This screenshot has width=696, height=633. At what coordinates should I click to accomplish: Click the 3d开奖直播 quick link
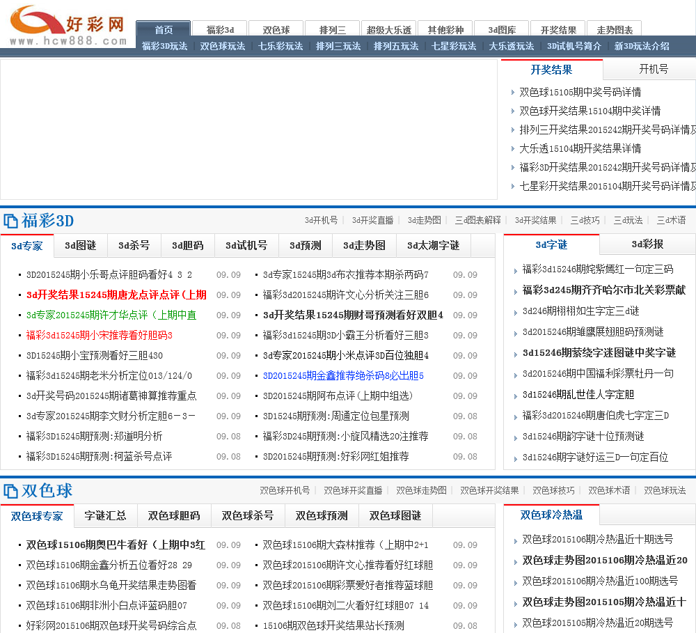(372, 220)
